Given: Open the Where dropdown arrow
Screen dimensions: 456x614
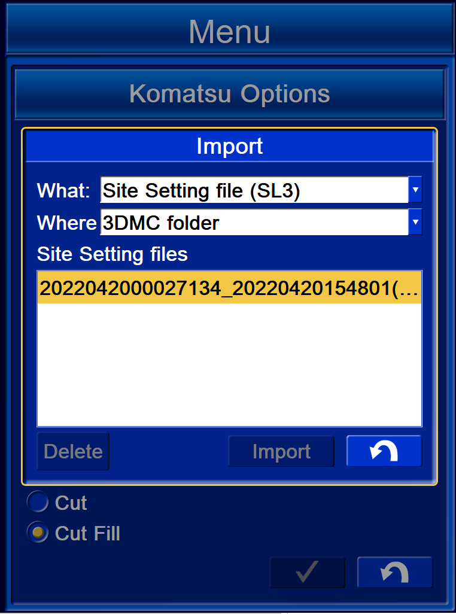Looking at the screenshot, I should (415, 222).
